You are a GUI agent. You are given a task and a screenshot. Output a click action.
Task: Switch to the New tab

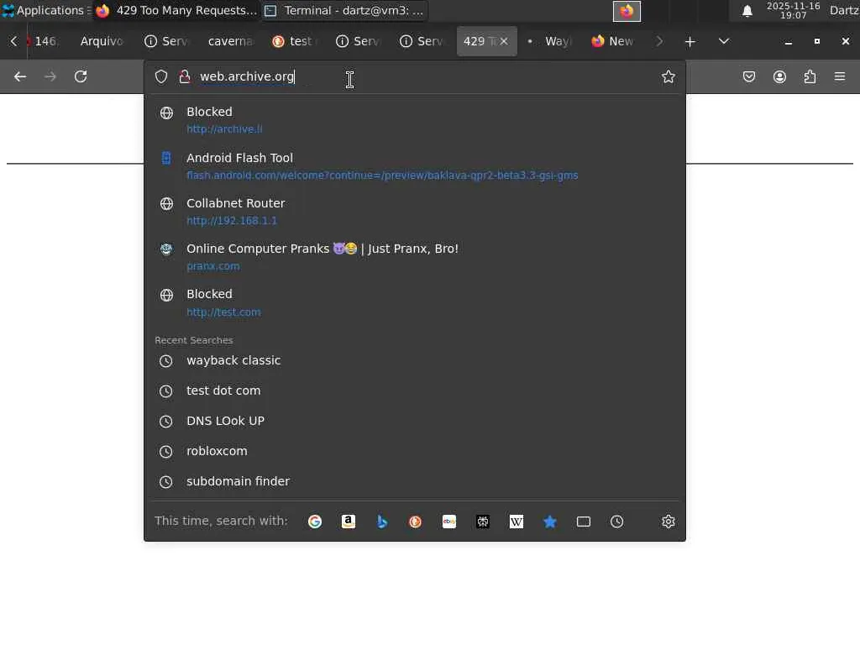click(614, 41)
